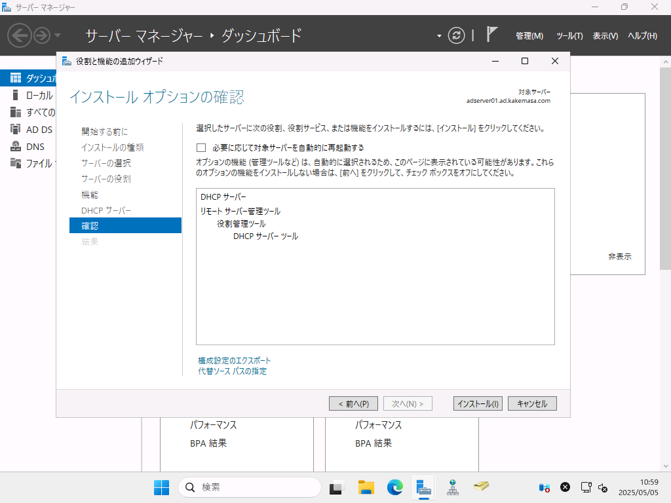
Task: Open the clock showing 10:59
Action: pyautogui.click(x=638, y=487)
